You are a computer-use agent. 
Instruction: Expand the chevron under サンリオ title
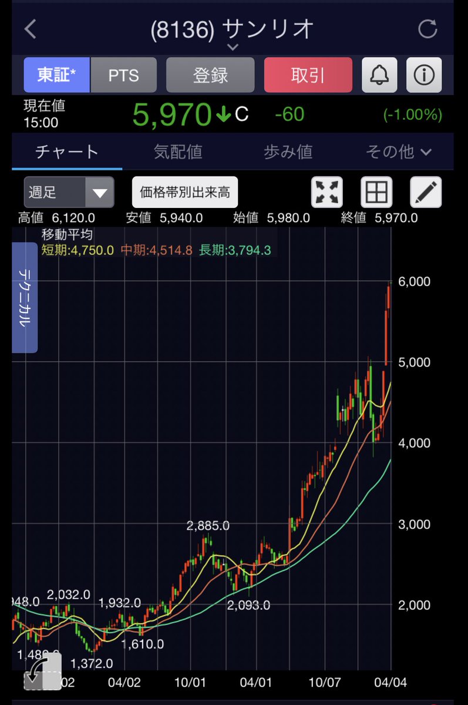tap(233, 48)
